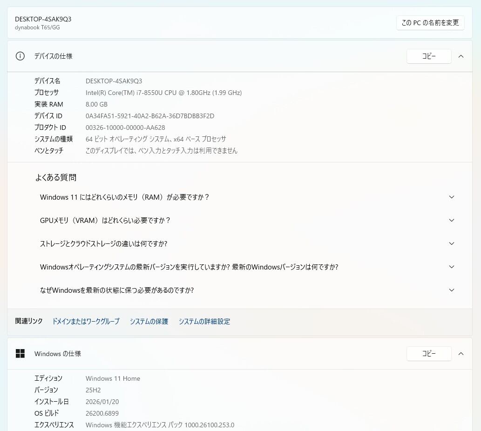Click the info icon beside デバイスの仕様
Image resolution: width=481 pixels, height=431 pixels.
[20, 56]
